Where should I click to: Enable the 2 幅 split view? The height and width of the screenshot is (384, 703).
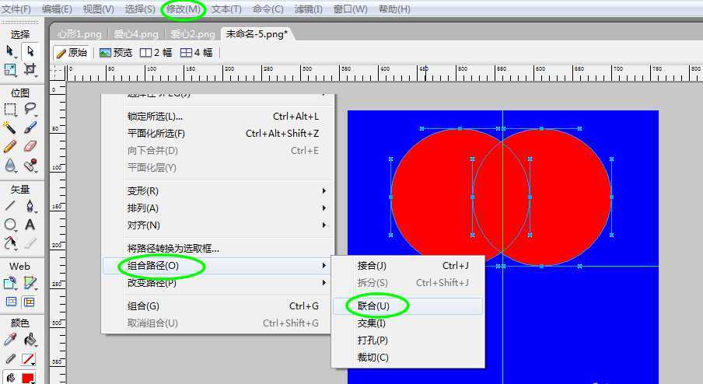[x=156, y=53]
